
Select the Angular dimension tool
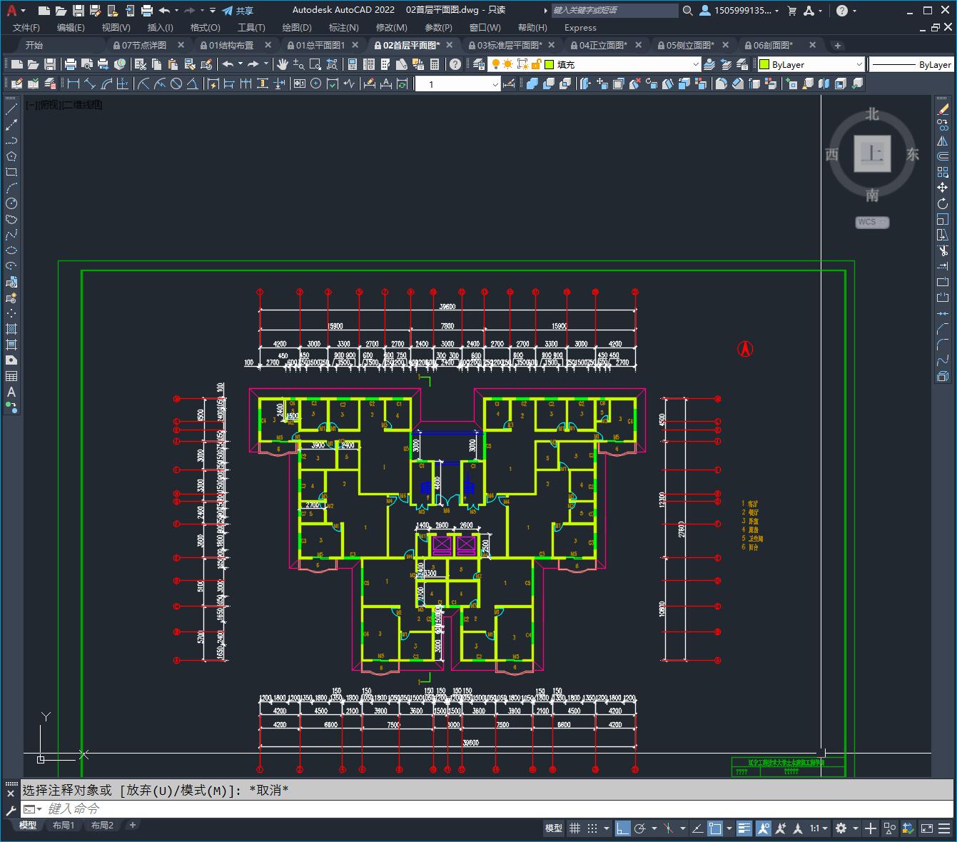pyautogui.click(x=193, y=83)
